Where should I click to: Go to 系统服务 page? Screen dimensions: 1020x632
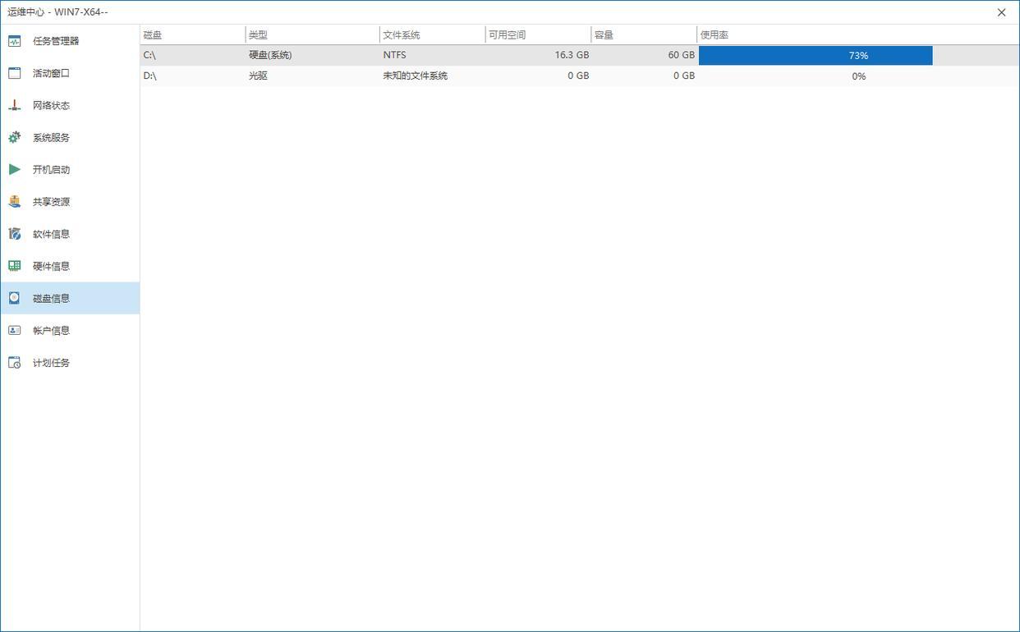coord(70,137)
